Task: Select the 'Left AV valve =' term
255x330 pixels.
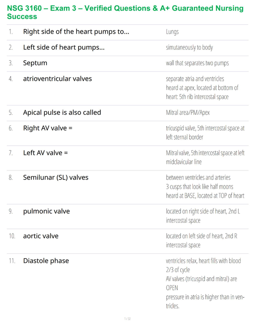Action: pos(45,153)
